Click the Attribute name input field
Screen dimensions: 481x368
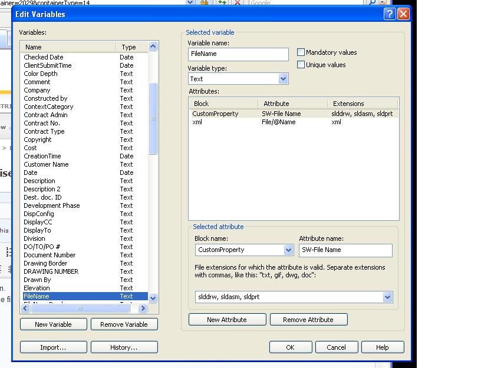click(345, 250)
